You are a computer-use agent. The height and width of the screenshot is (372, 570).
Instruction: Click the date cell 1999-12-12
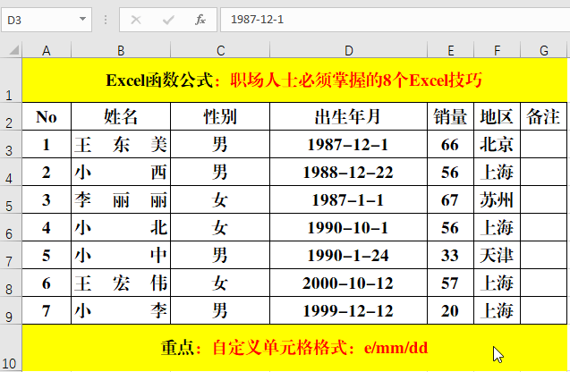[x=349, y=310]
